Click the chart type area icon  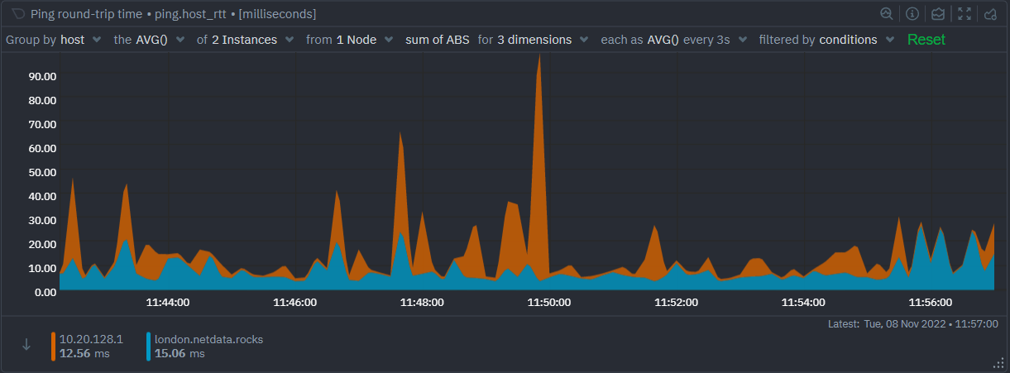938,14
